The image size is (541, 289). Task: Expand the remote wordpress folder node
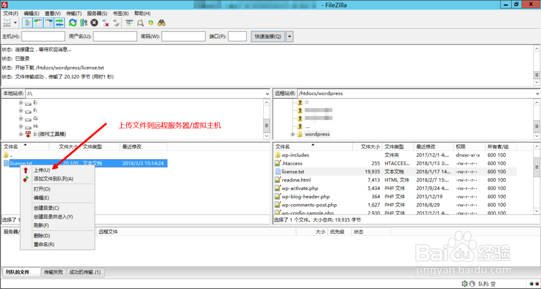click(292, 134)
